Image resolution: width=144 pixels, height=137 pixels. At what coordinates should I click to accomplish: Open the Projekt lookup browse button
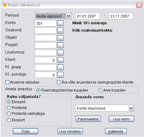coord(60,45)
